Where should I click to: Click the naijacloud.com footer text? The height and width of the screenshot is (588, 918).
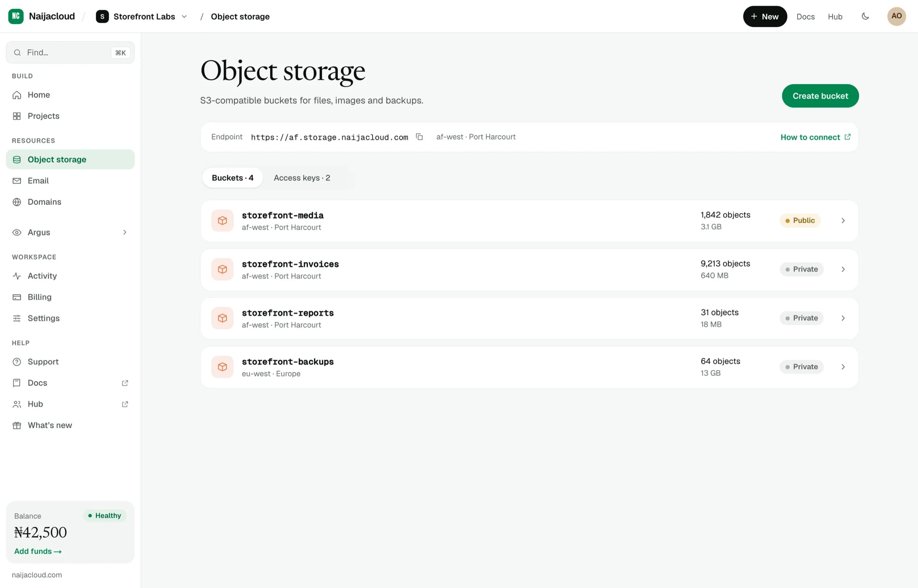tap(37, 575)
